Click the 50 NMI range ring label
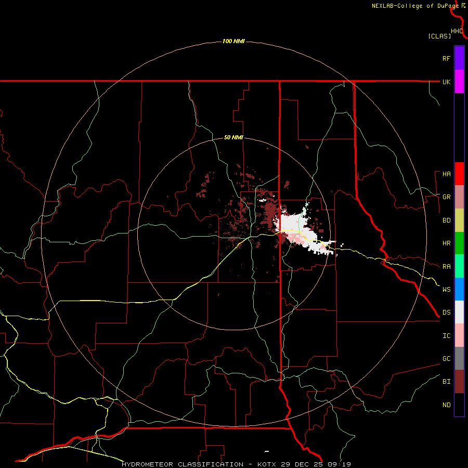Image resolution: width=468 pixels, height=468 pixels. (x=233, y=138)
